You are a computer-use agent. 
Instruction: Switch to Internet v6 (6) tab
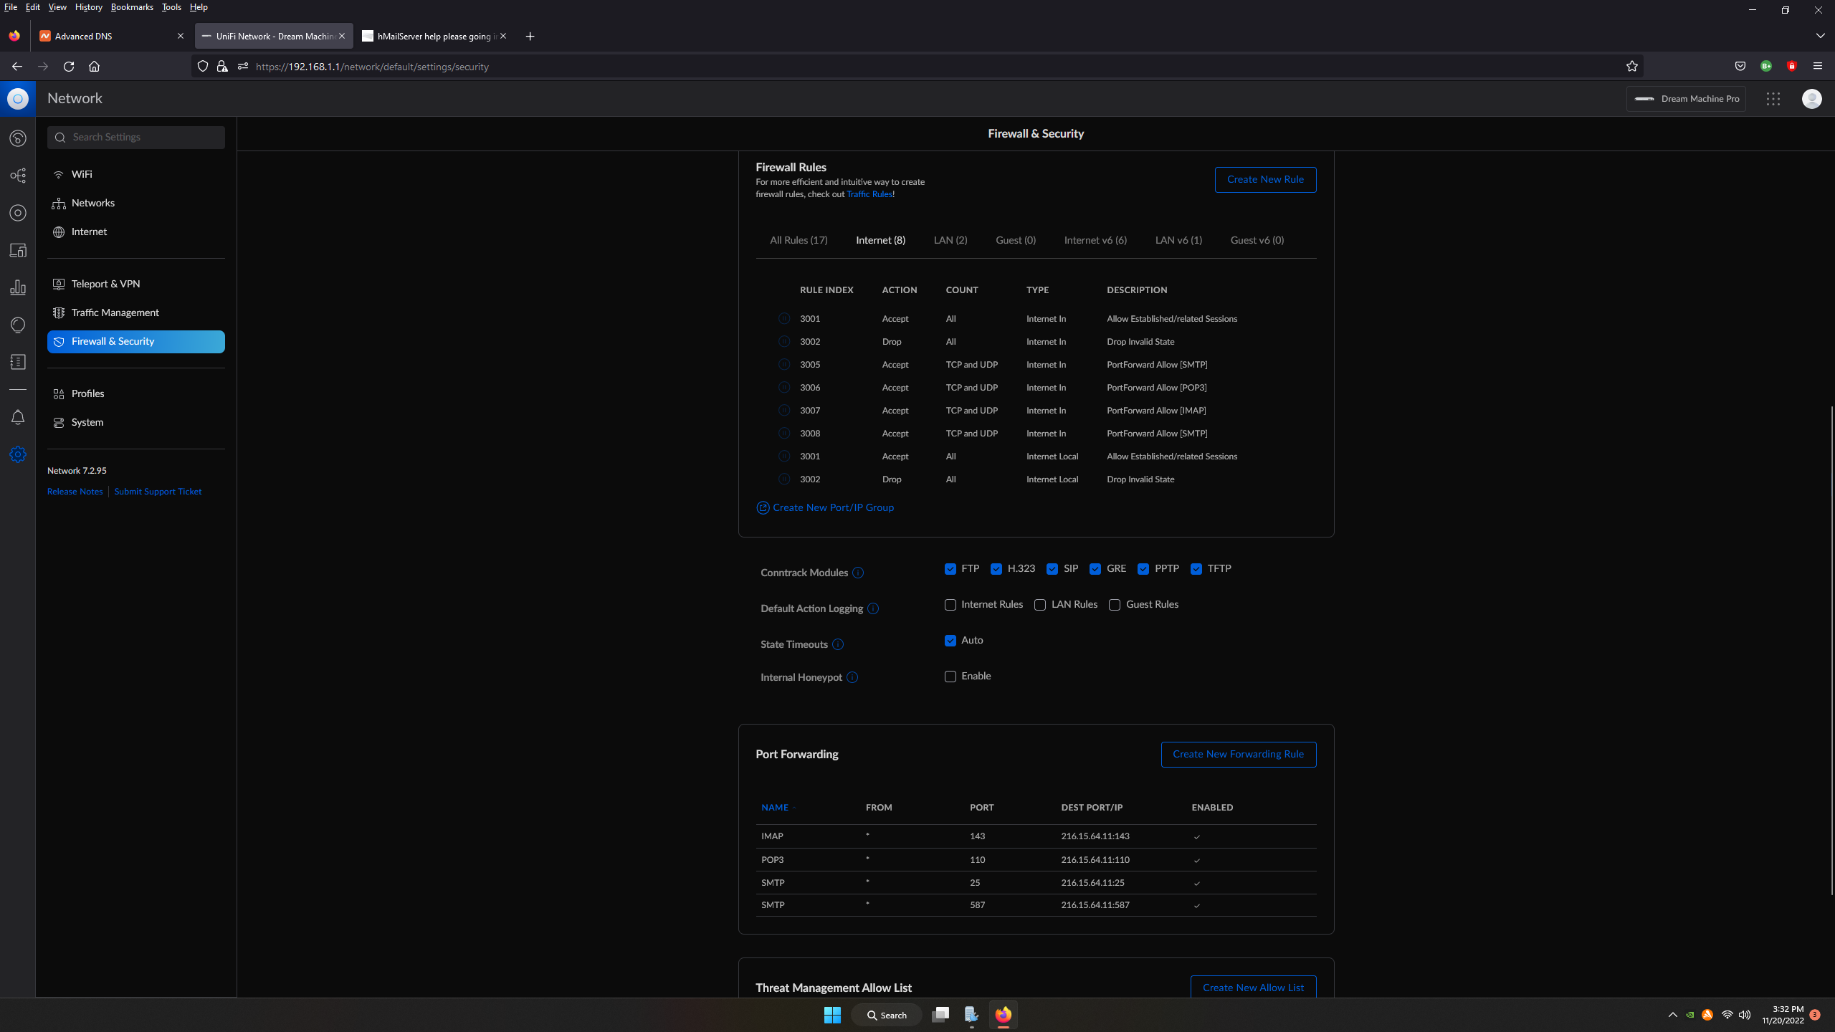[1095, 240]
